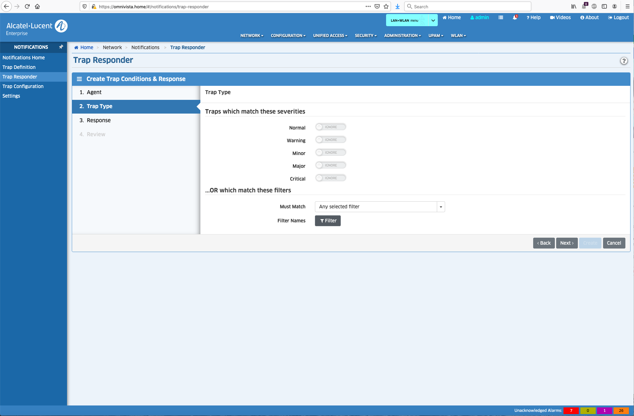This screenshot has height=416, width=634.
Task: Click the Filter button
Action: [328, 221]
